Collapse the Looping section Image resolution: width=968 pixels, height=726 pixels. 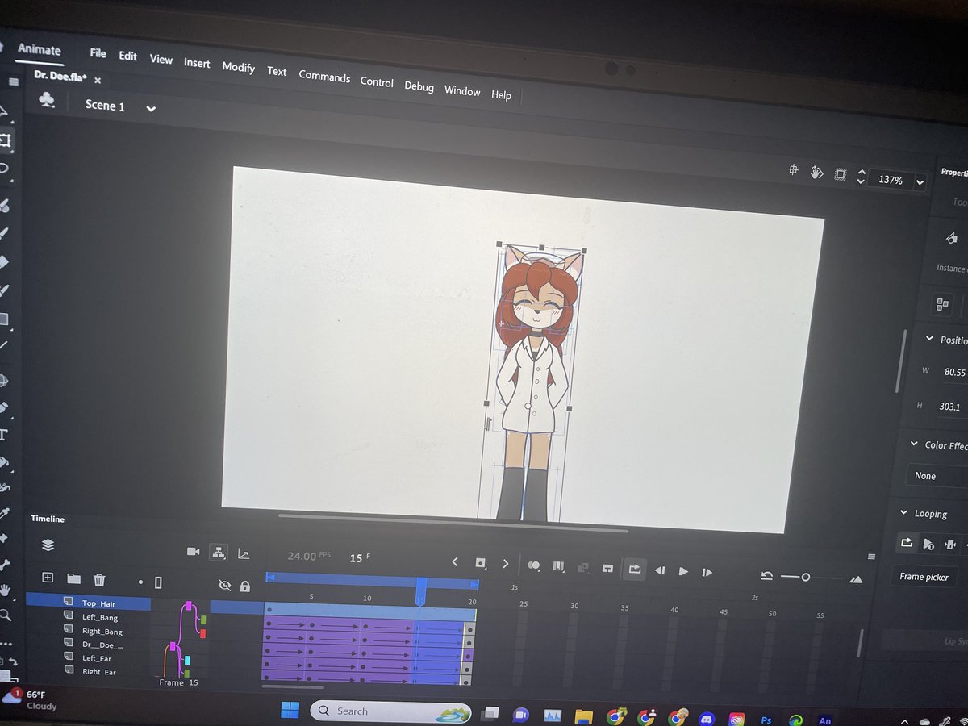point(903,513)
